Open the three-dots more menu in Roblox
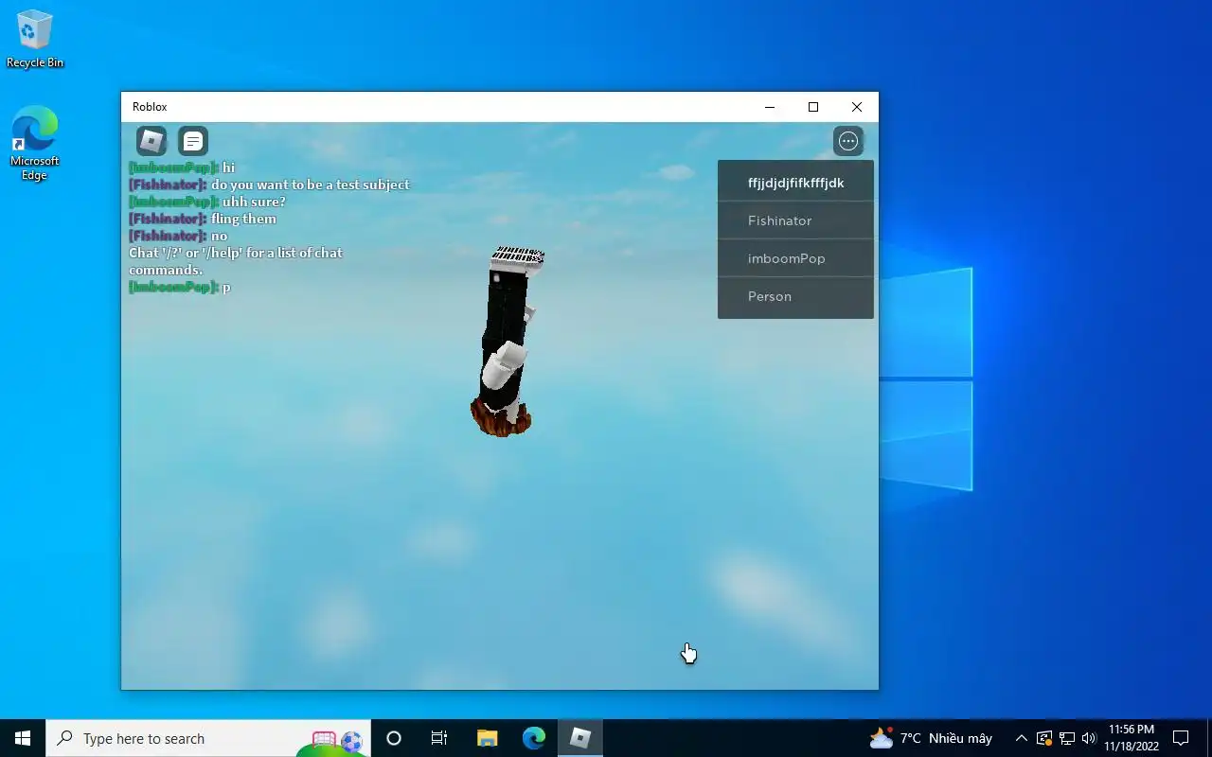The image size is (1212, 757). [848, 141]
